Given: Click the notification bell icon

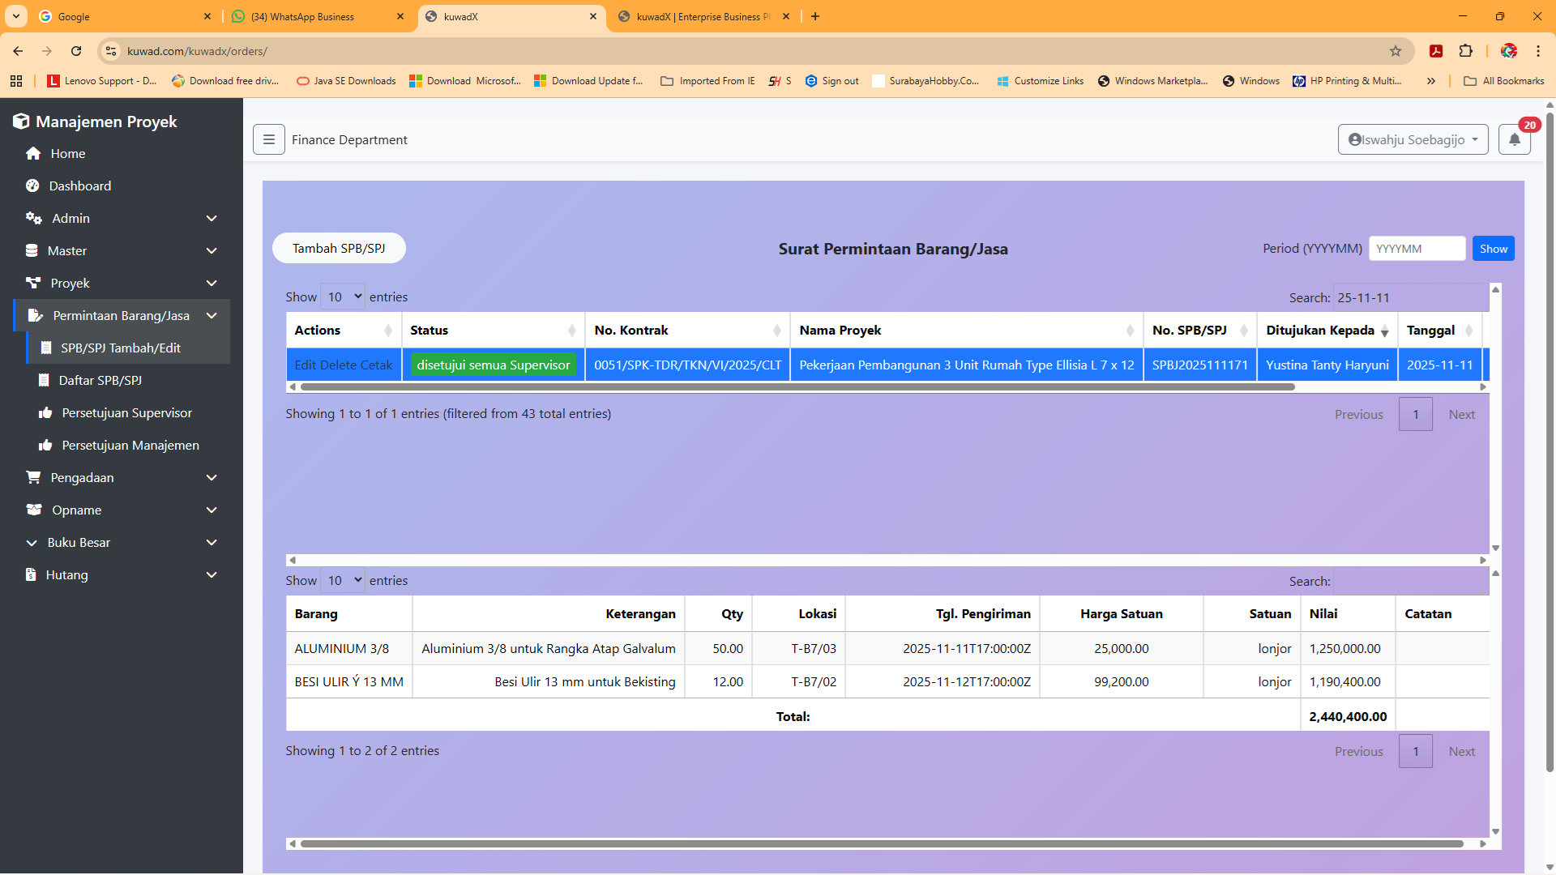Looking at the screenshot, I should pos(1514,139).
